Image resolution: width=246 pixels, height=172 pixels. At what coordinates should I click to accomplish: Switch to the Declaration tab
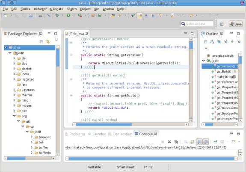point(120,134)
